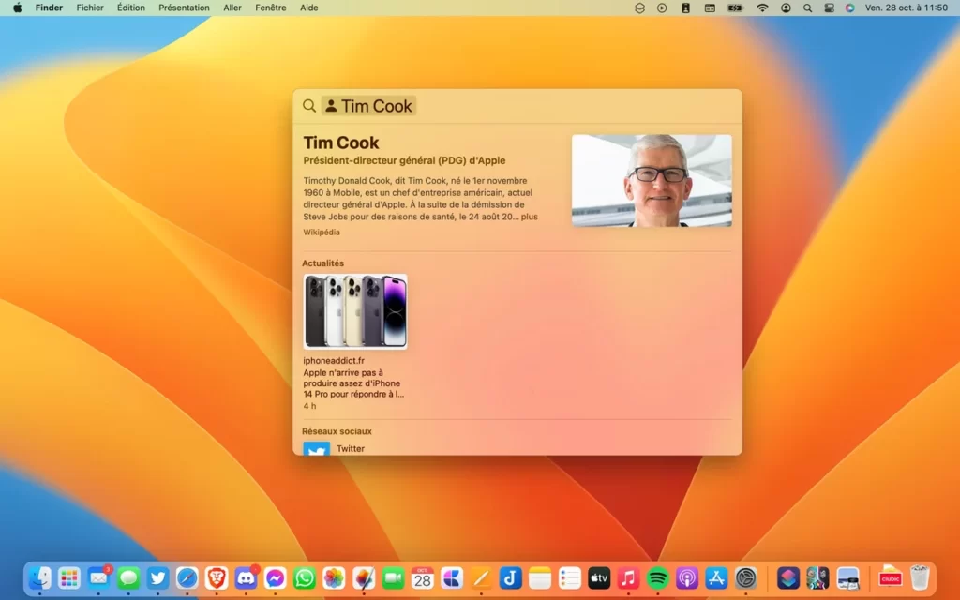Click the Wi-Fi status icon
The width and height of the screenshot is (960, 600).
[762, 7]
